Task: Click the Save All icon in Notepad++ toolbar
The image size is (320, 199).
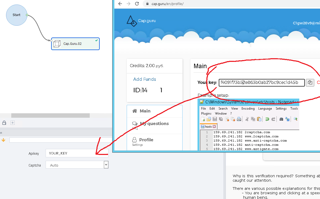Action: 221,119
